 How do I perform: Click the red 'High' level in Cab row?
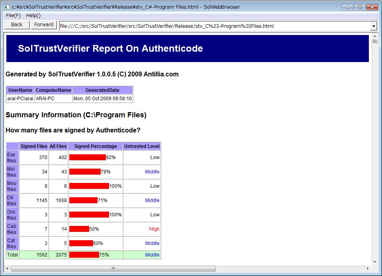click(154, 229)
